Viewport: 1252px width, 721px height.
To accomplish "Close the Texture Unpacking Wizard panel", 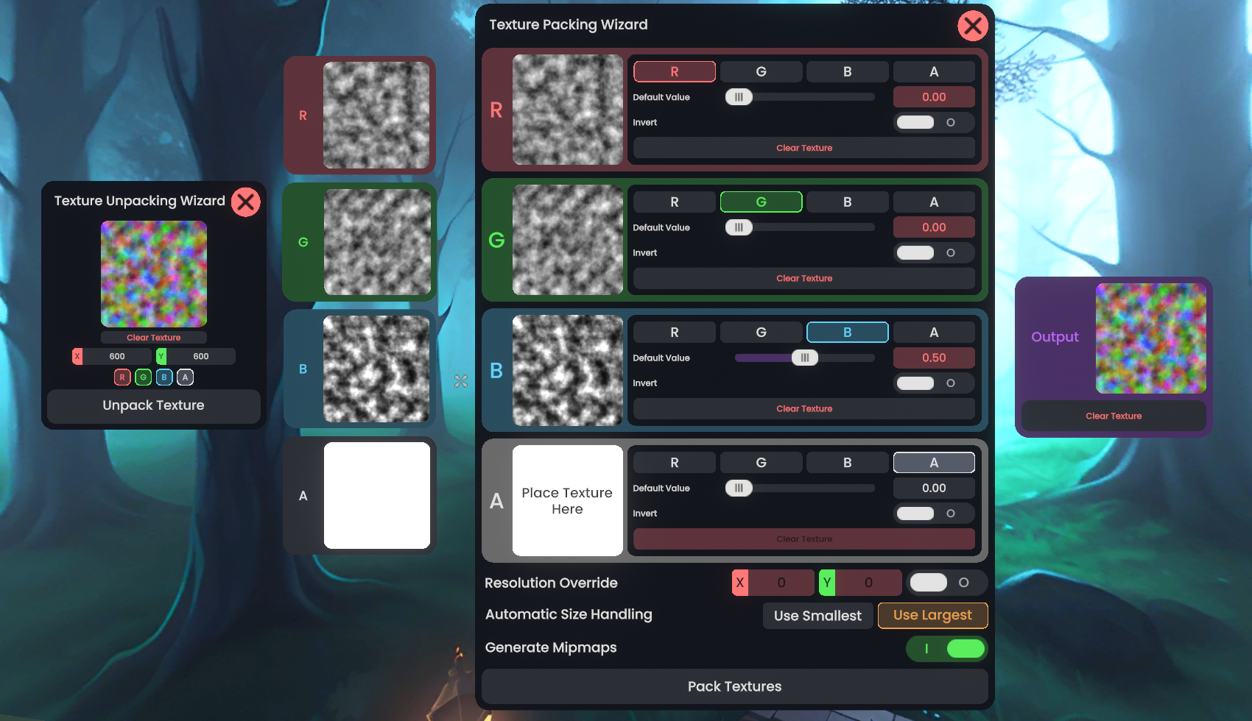I will [x=245, y=202].
